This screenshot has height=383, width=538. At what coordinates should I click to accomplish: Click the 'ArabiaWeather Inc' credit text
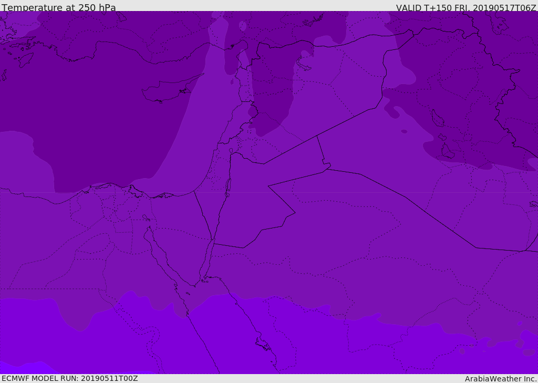tap(501, 379)
